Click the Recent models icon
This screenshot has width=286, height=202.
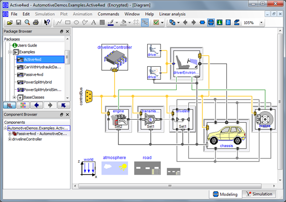coord(173,23)
